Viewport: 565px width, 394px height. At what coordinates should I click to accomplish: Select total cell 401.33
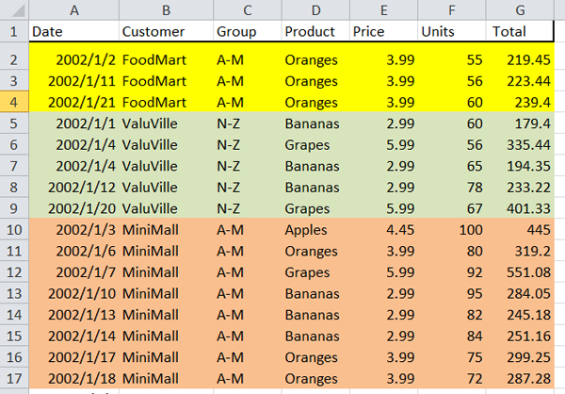tap(519, 208)
